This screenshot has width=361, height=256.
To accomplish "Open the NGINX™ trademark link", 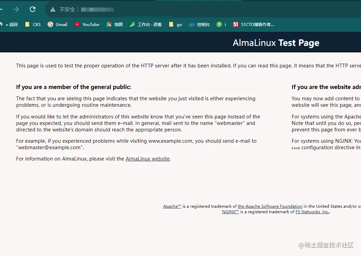I will pos(231,212).
